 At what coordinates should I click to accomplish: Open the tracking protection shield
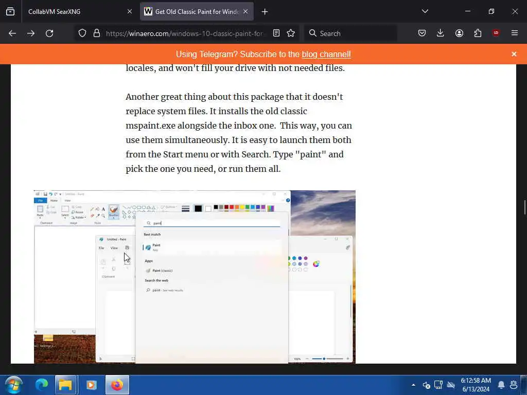(82, 33)
